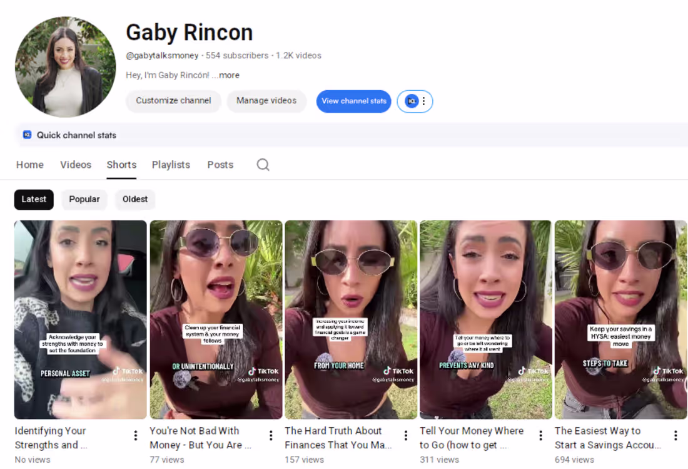
Task: Open more options for 'The Hard Truth About Finances' short
Action: [406, 435]
